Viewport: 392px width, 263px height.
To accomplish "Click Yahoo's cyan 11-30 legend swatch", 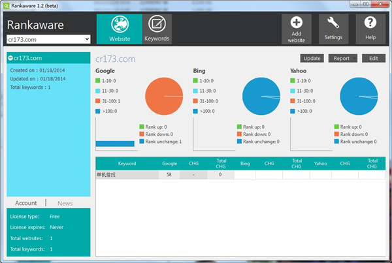I will pos(293,91).
